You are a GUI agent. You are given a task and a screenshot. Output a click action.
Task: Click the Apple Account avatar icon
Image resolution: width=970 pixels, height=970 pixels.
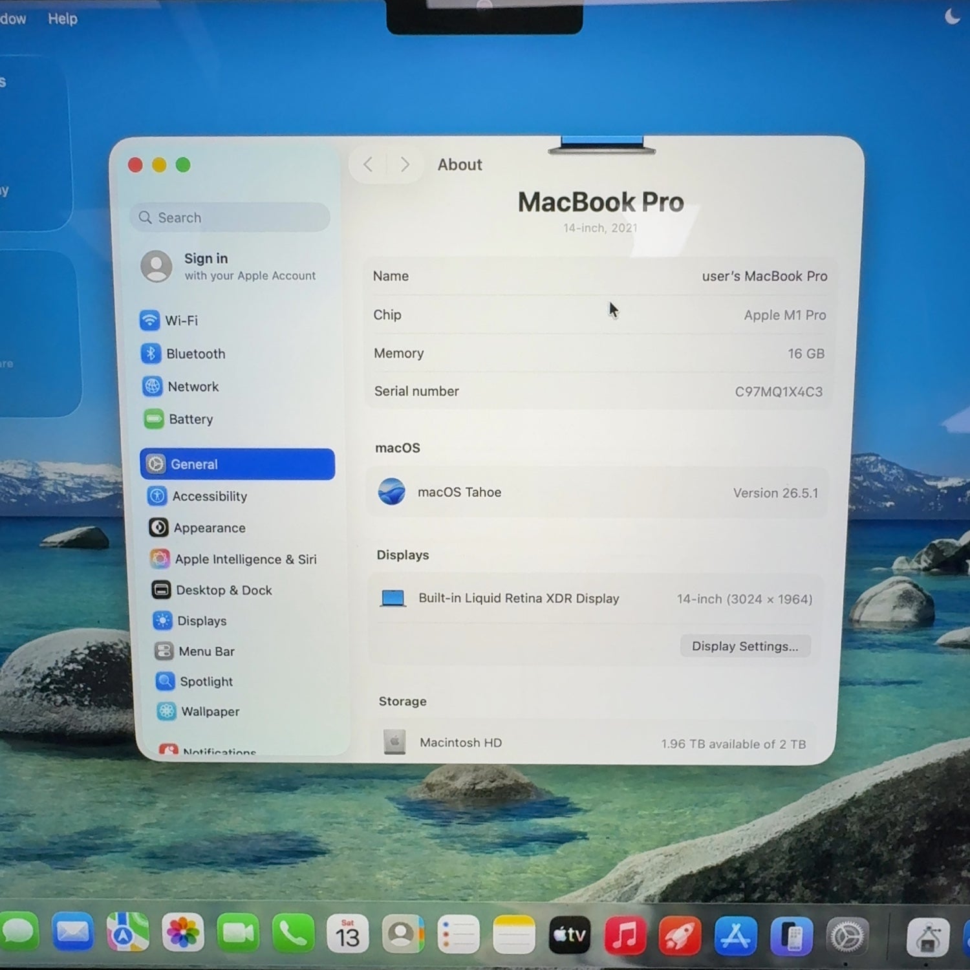click(156, 266)
